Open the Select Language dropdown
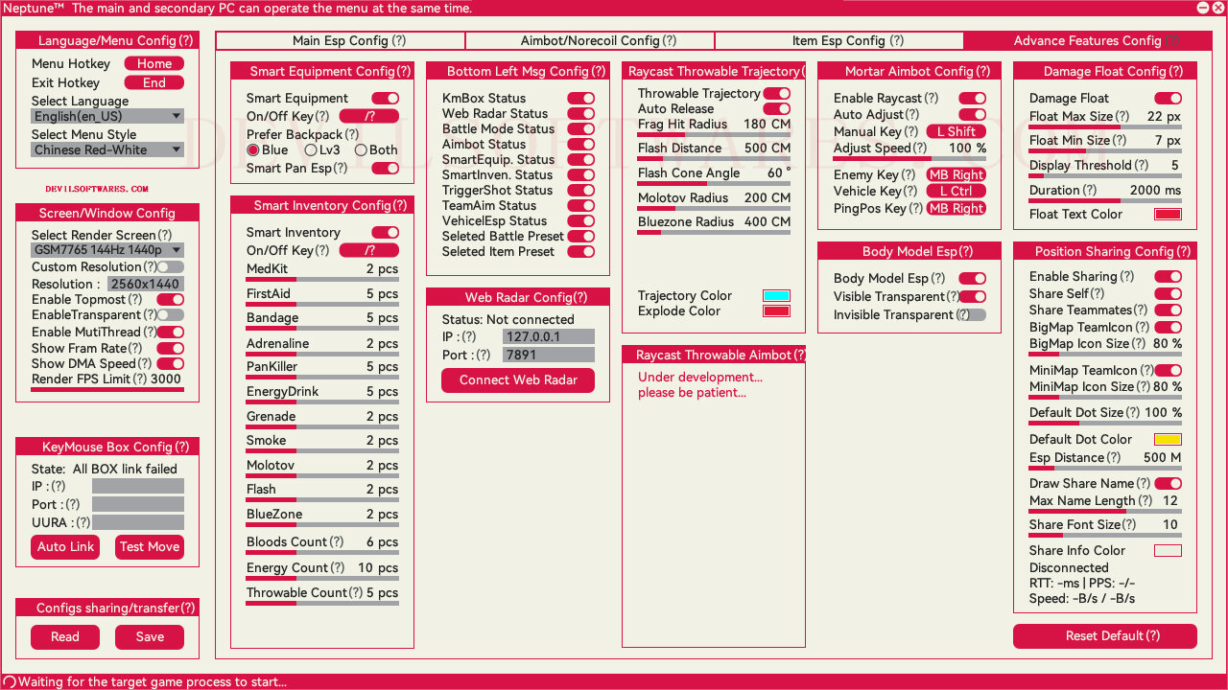The image size is (1228, 690). pos(107,117)
